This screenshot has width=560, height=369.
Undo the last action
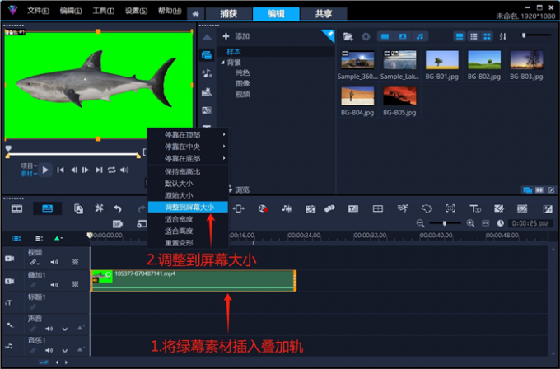pyautogui.click(x=118, y=208)
